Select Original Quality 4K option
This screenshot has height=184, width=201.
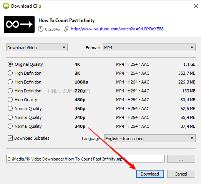coord(10,64)
